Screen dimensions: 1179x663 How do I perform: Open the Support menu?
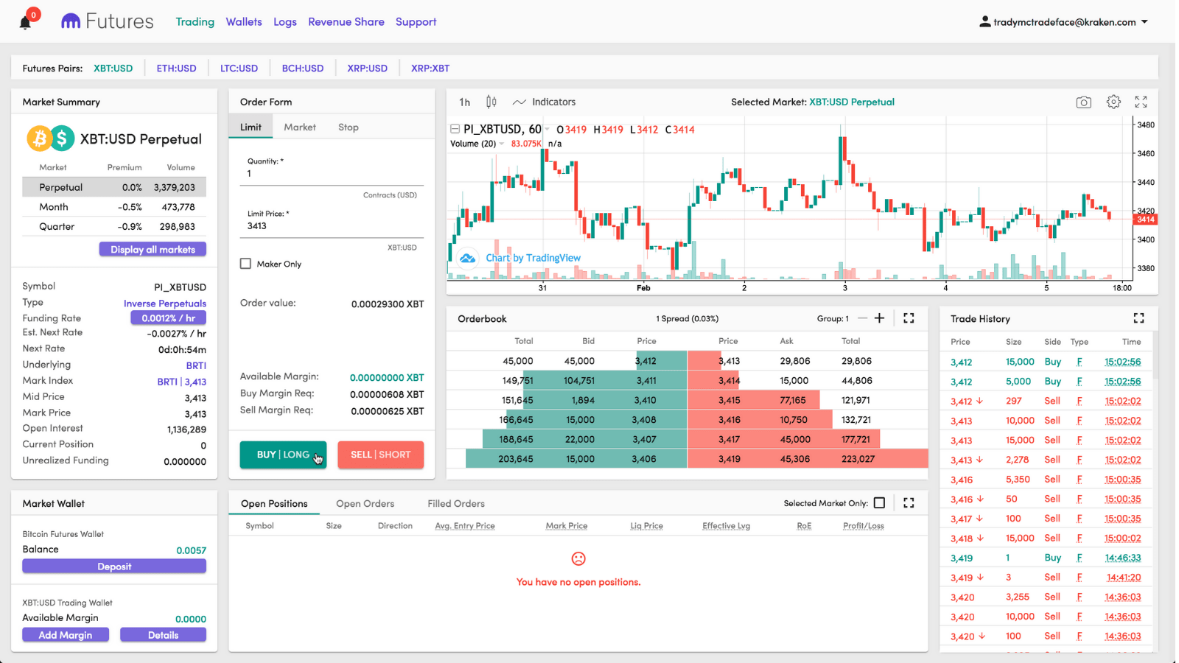(x=416, y=22)
